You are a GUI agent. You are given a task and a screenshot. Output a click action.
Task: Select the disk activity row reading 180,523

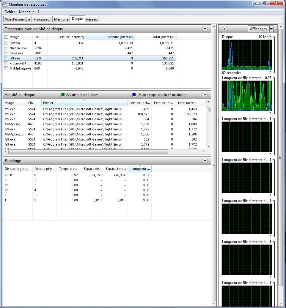[x=104, y=114]
